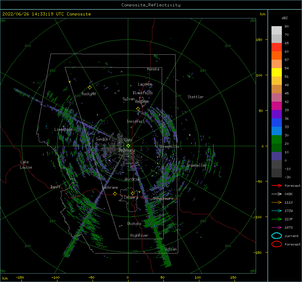Click the Vulcan town label
Image resolution: width=302 pixels, height=282 pixels.
tap(171, 249)
